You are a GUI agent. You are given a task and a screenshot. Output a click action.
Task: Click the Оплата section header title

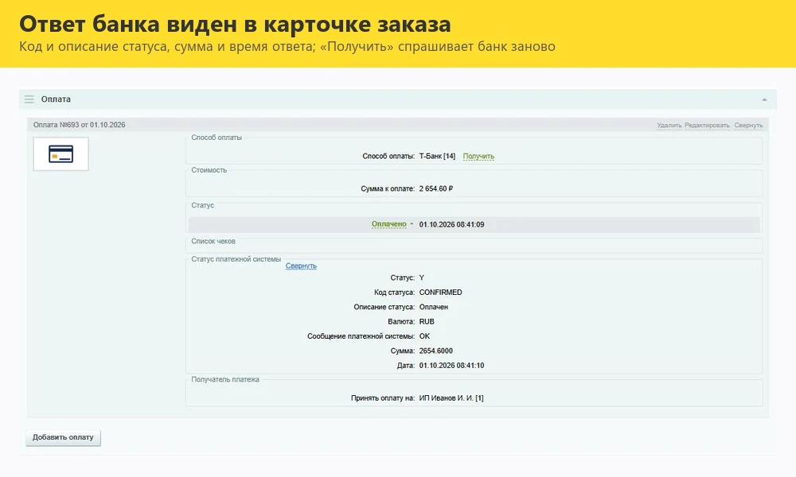tap(56, 99)
